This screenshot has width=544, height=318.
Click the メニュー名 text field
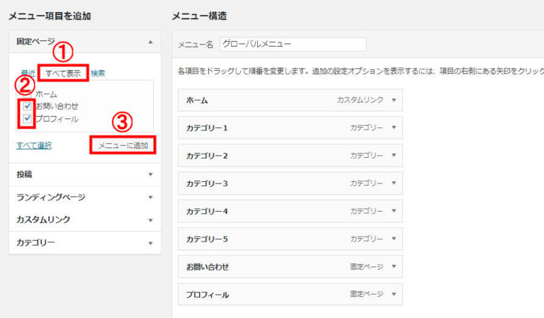click(x=293, y=44)
